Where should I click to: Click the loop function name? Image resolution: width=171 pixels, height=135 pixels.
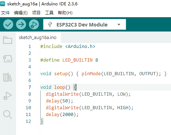(60, 87)
